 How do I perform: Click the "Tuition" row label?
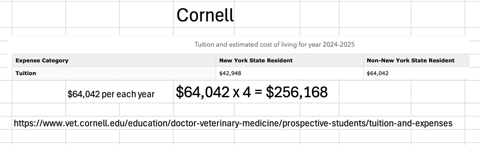26,73
